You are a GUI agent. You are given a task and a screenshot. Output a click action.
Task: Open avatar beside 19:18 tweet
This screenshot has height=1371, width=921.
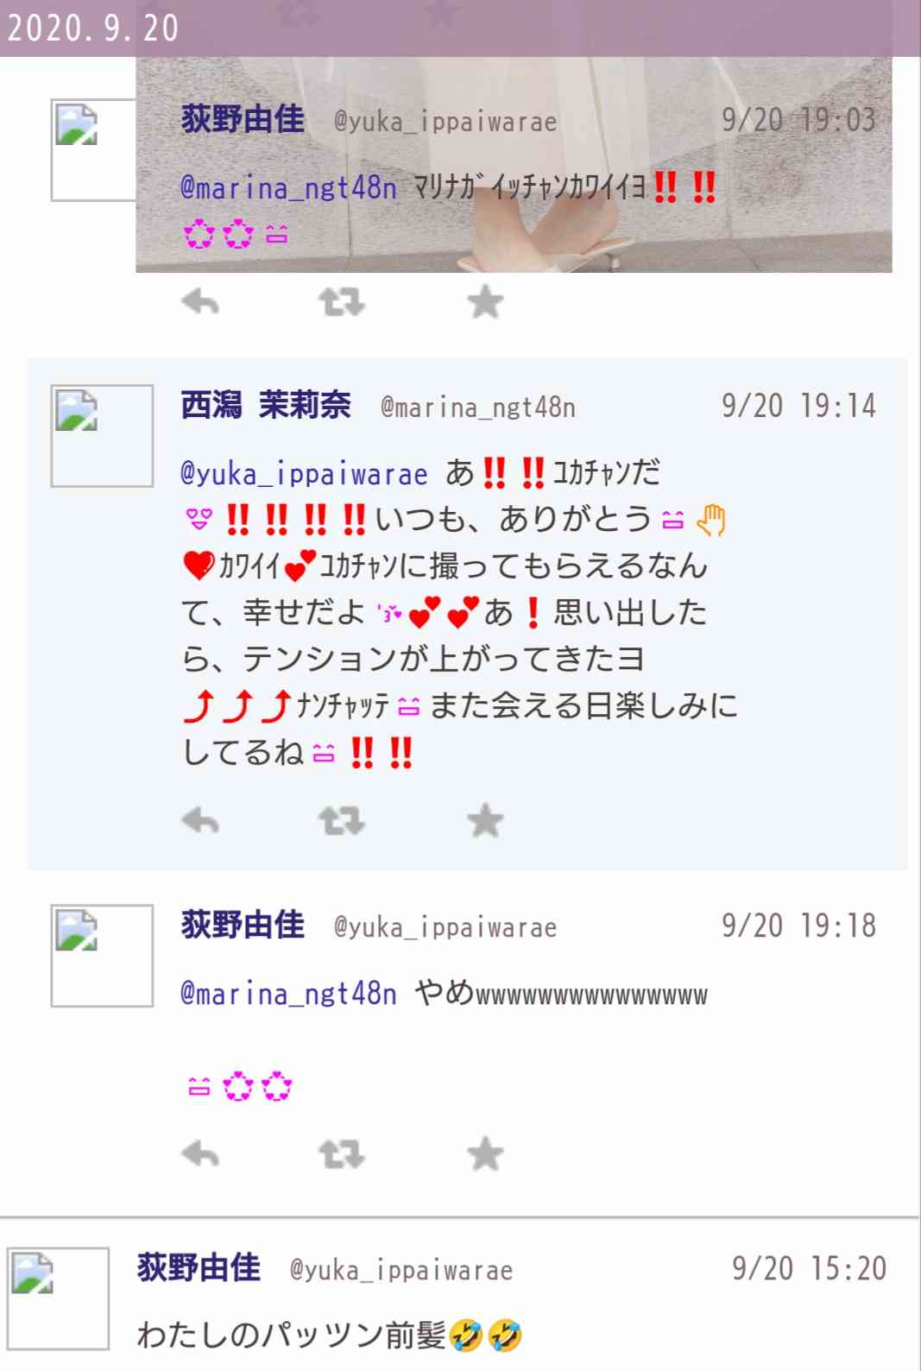coord(102,956)
